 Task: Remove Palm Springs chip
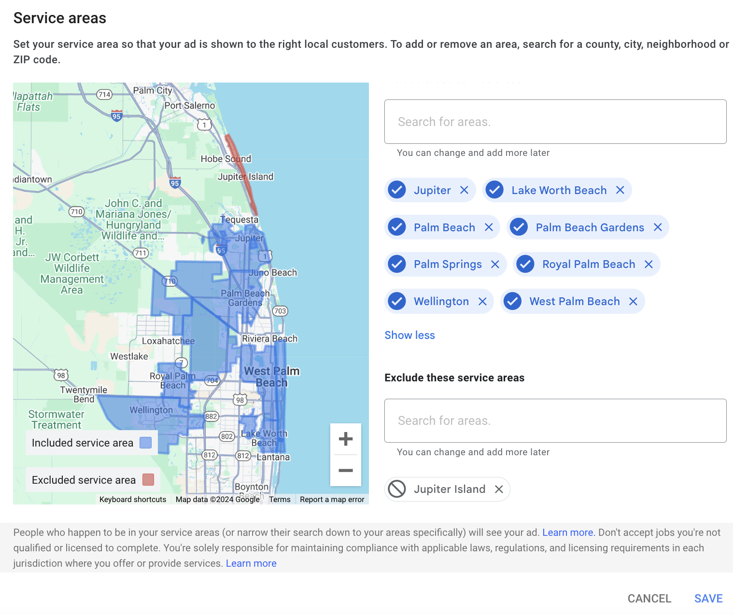coord(495,264)
